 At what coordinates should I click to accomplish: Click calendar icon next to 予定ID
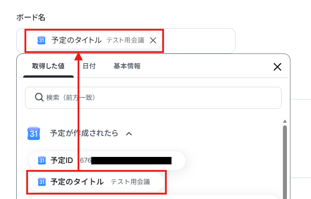[x=42, y=160]
